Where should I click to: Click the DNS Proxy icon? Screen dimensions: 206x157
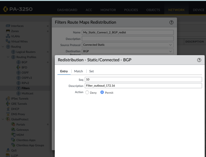pyautogui.click(x=8, y=114)
